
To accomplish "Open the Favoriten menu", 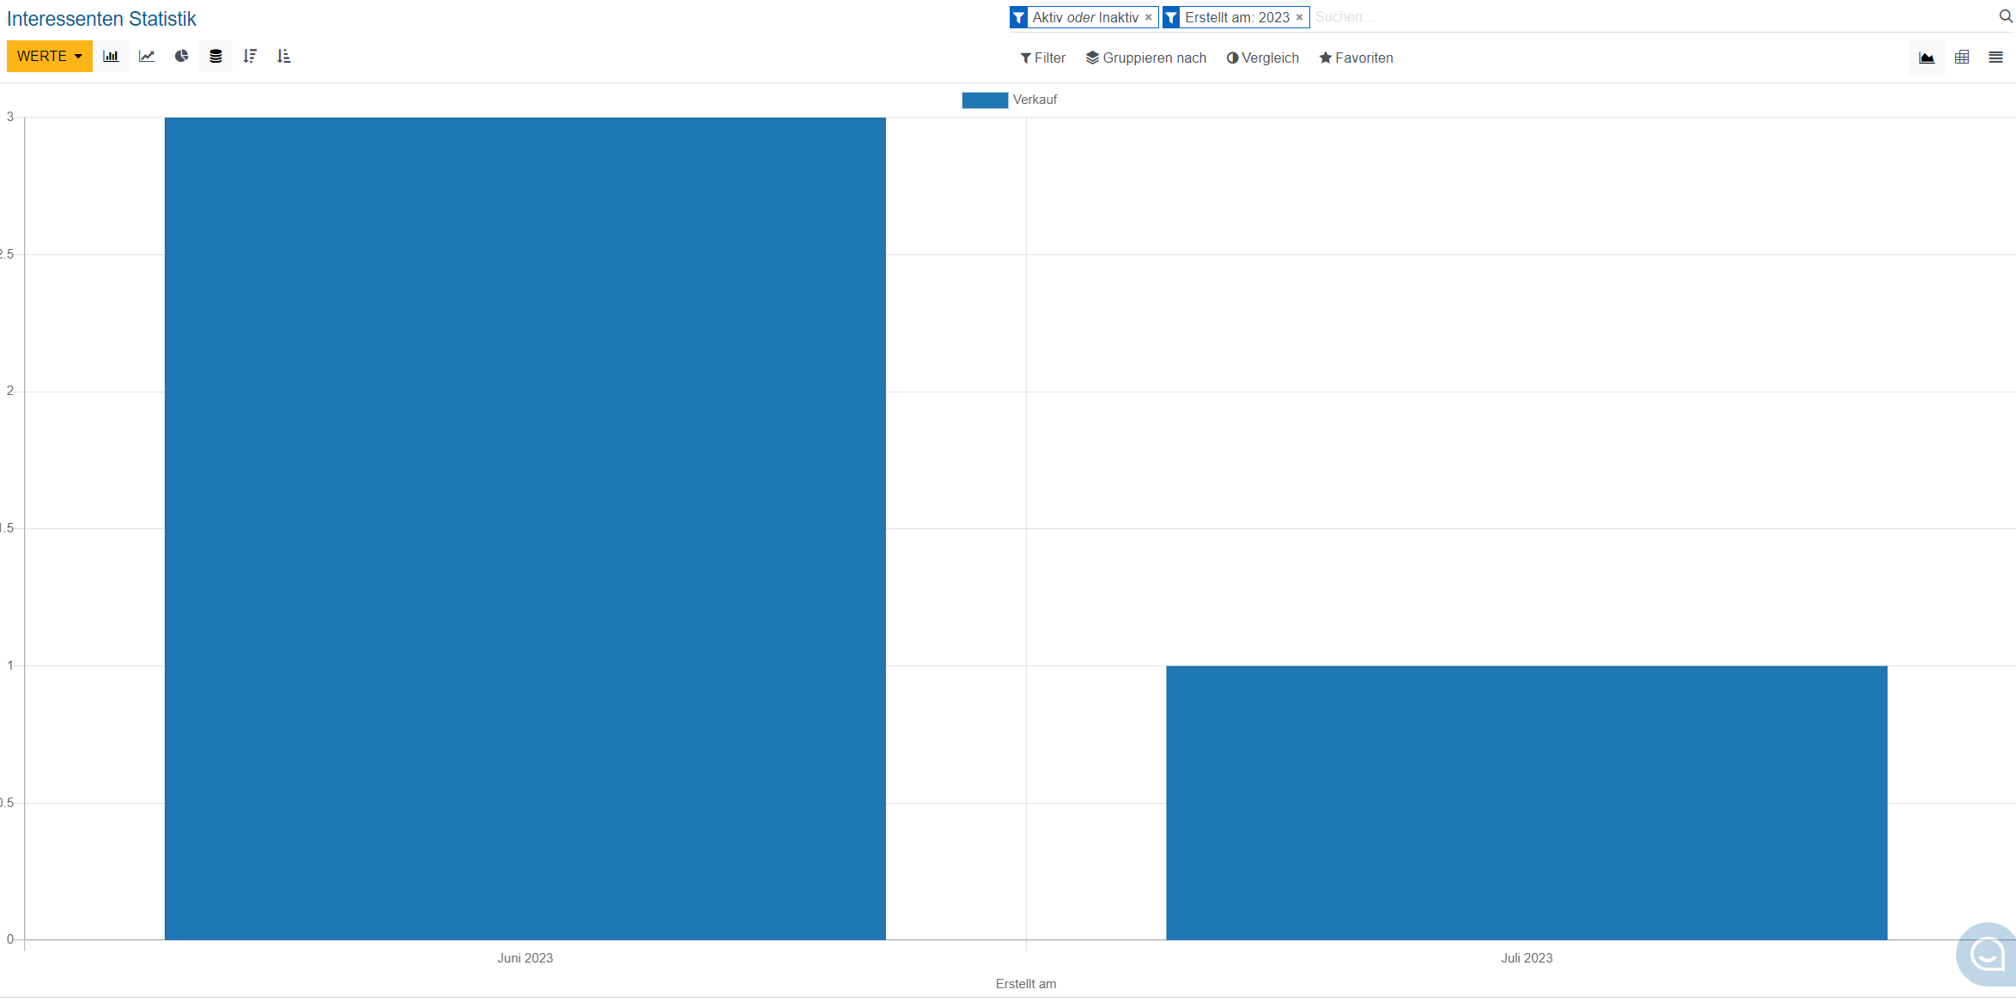I will [1357, 58].
